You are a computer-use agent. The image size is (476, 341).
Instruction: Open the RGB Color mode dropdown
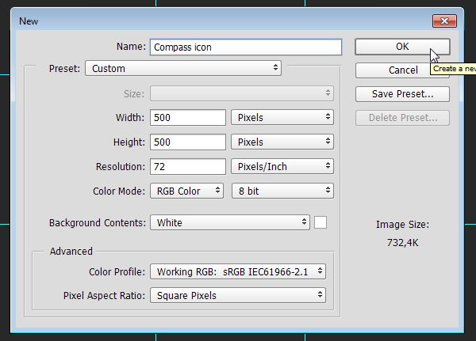(186, 191)
